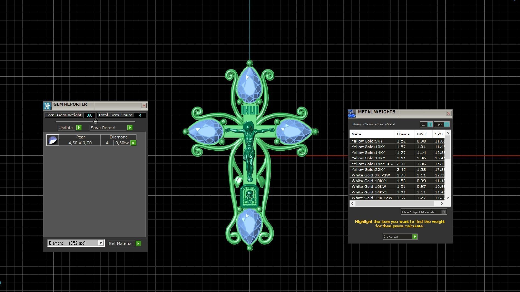Click the Grams column header
Image resolution: width=520 pixels, height=292 pixels.
pos(403,134)
